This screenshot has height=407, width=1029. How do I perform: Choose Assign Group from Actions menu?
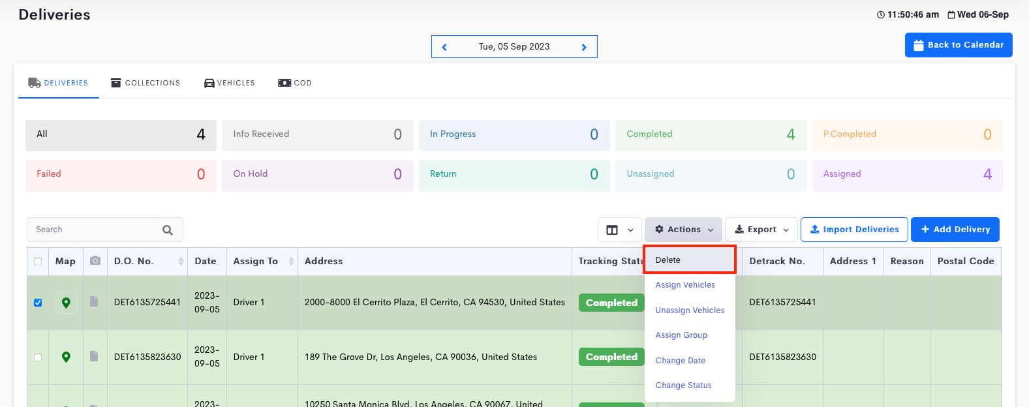[x=681, y=335]
